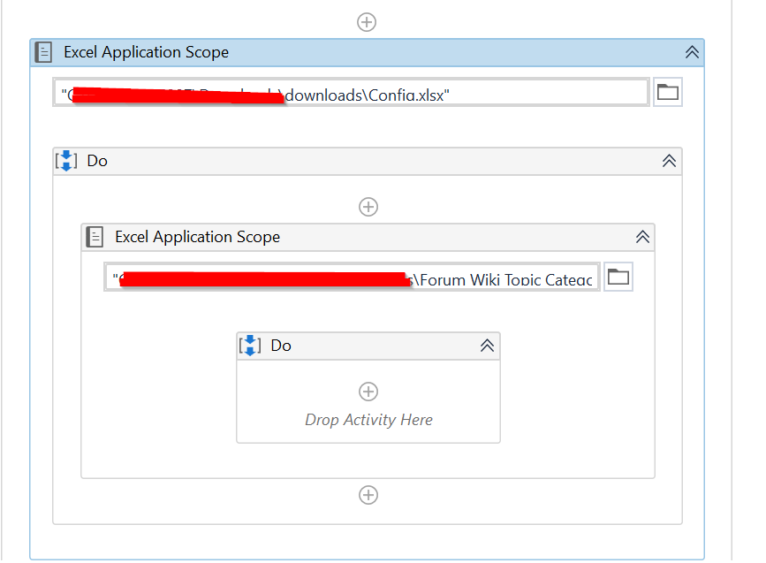Collapse the inner Excel Application Scope activity
This screenshot has height=563, width=766.
tap(643, 237)
